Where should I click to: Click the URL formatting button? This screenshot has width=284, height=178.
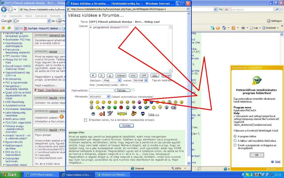[x=155, y=75]
